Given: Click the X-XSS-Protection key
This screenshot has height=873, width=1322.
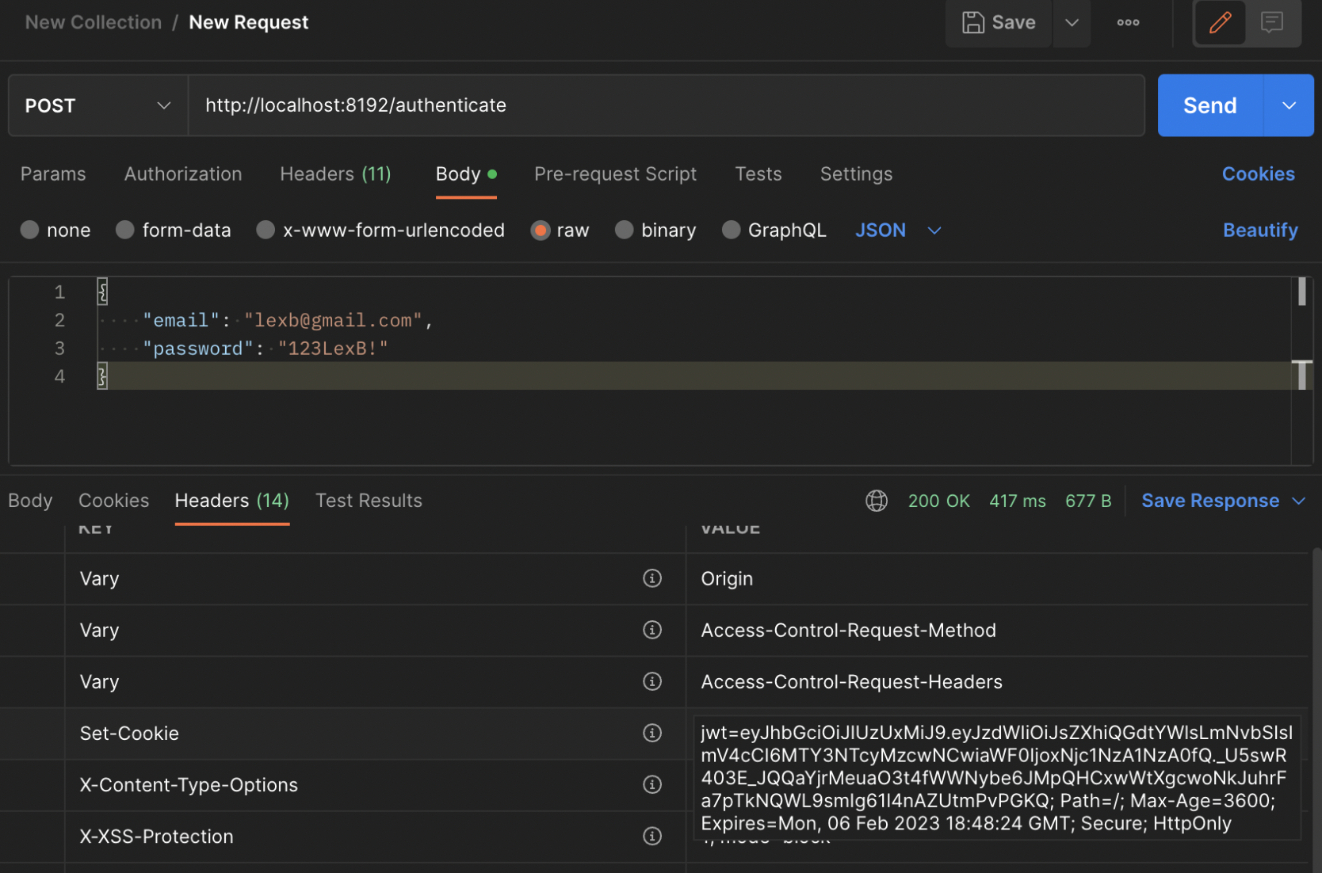Looking at the screenshot, I should [x=156, y=836].
